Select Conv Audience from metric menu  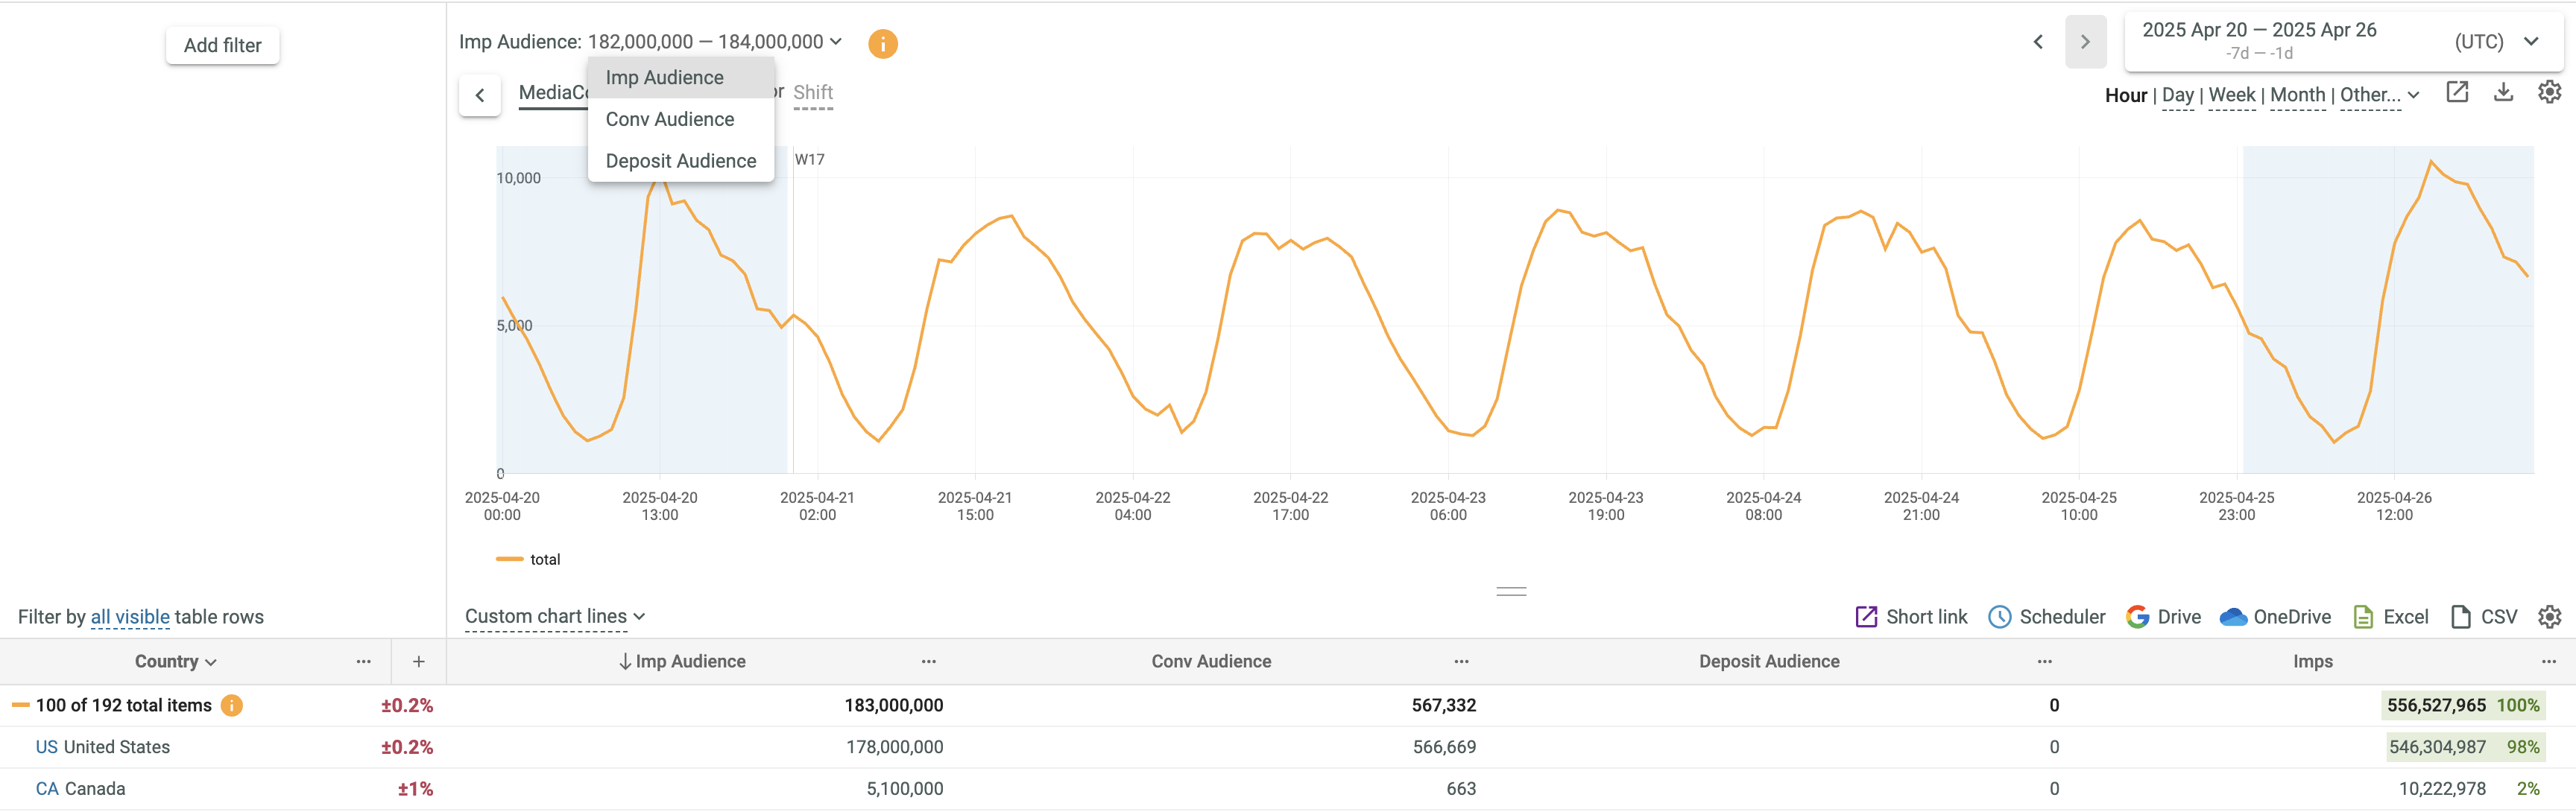(669, 119)
